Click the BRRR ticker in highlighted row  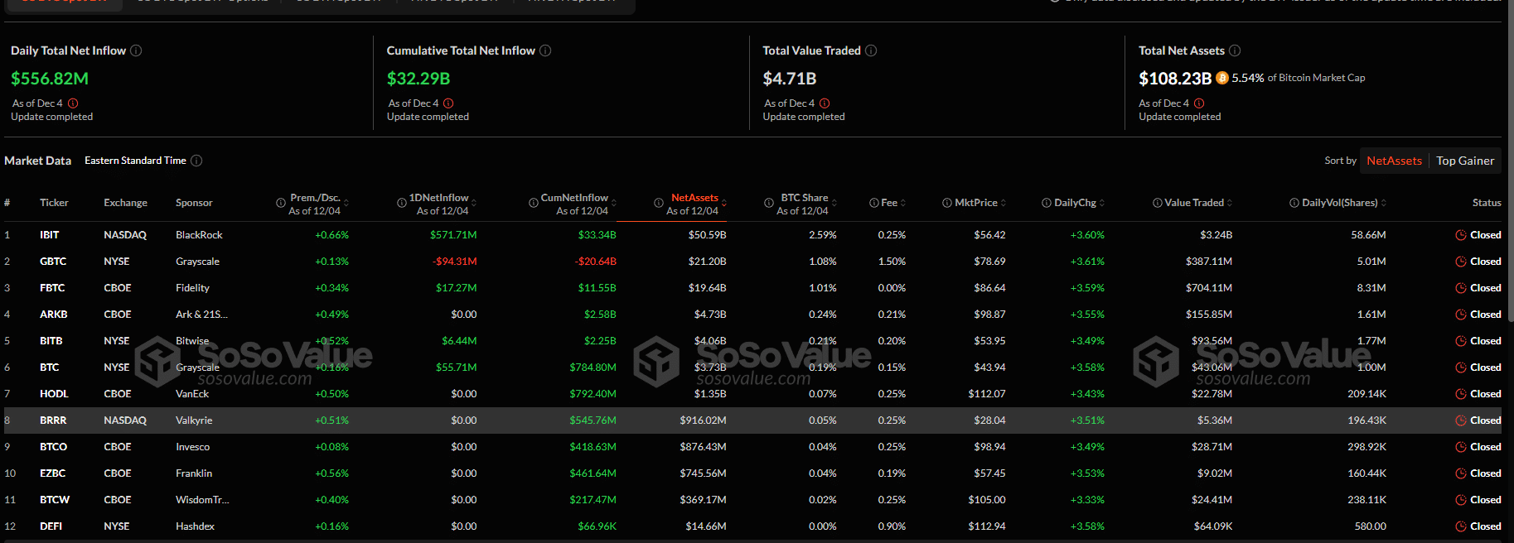[x=53, y=420]
